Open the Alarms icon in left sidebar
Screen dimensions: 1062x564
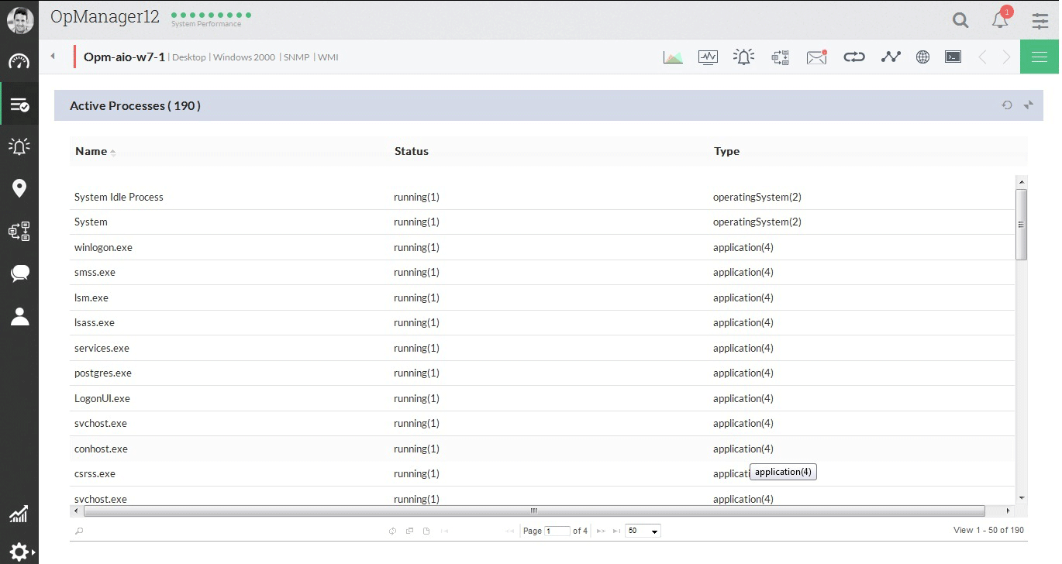[x=19, y=146]
